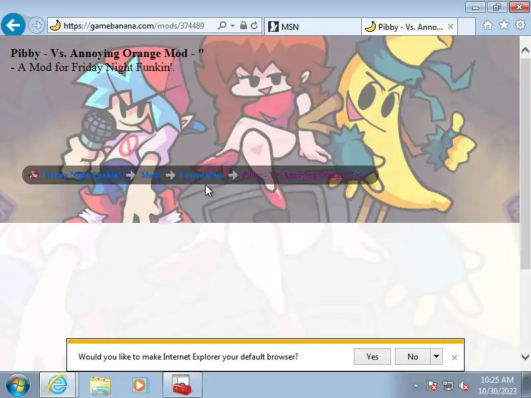Screen dimensions: 531x398
Task: Open Favorites star icon
Action: (504, 25)
